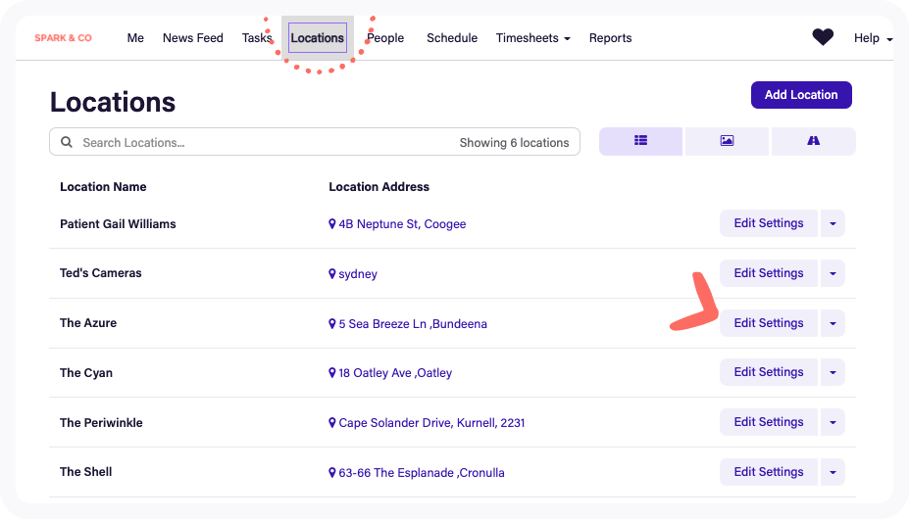Click map pin beside 4B Neptune St
This screenshot has height=519, width=909.
(332, 224)
